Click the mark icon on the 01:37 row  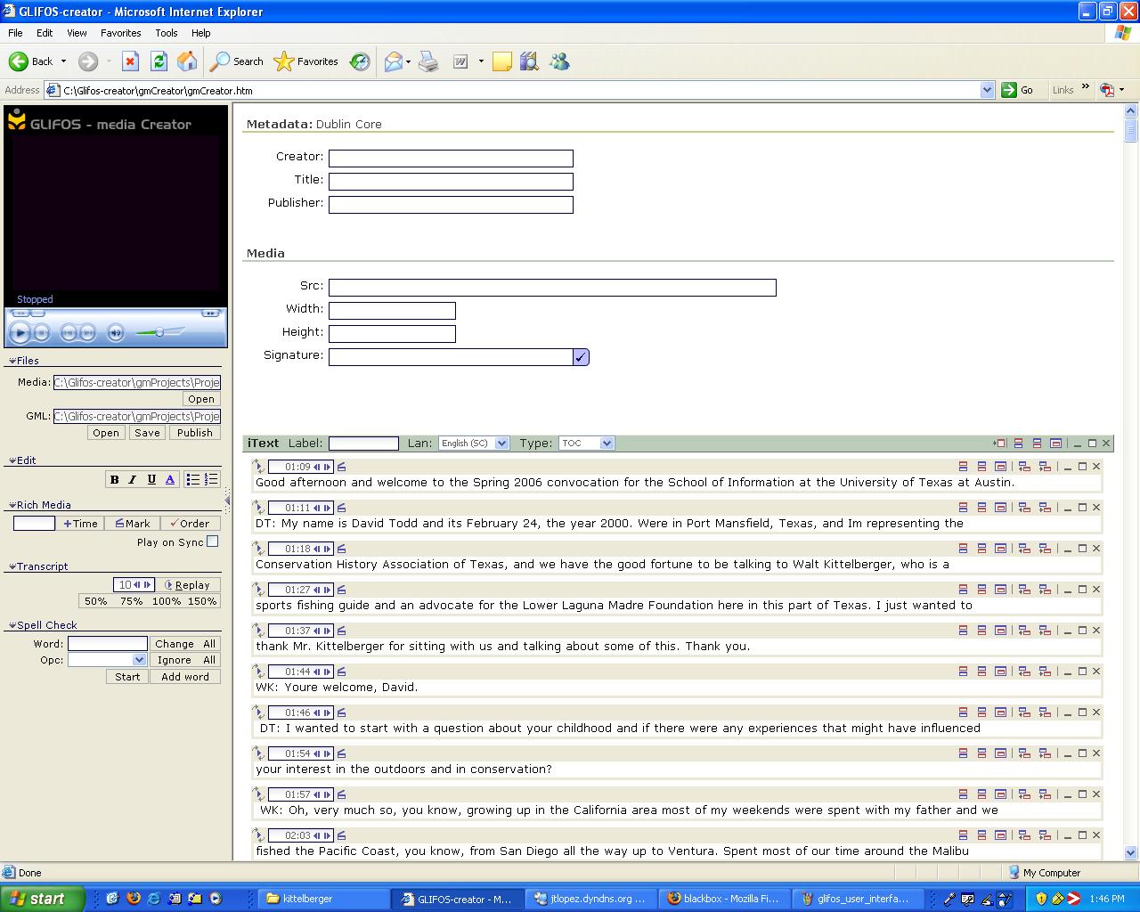click(341, 631)
